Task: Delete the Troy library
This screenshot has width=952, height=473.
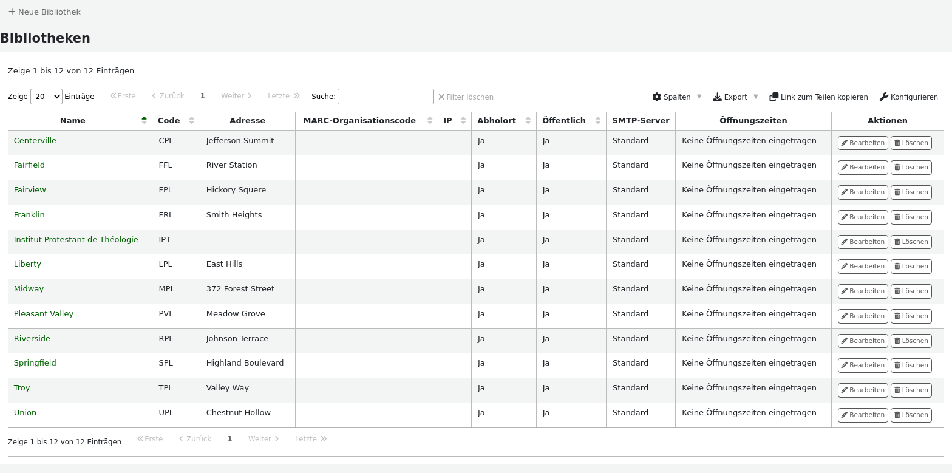Action: coord(911,390)
